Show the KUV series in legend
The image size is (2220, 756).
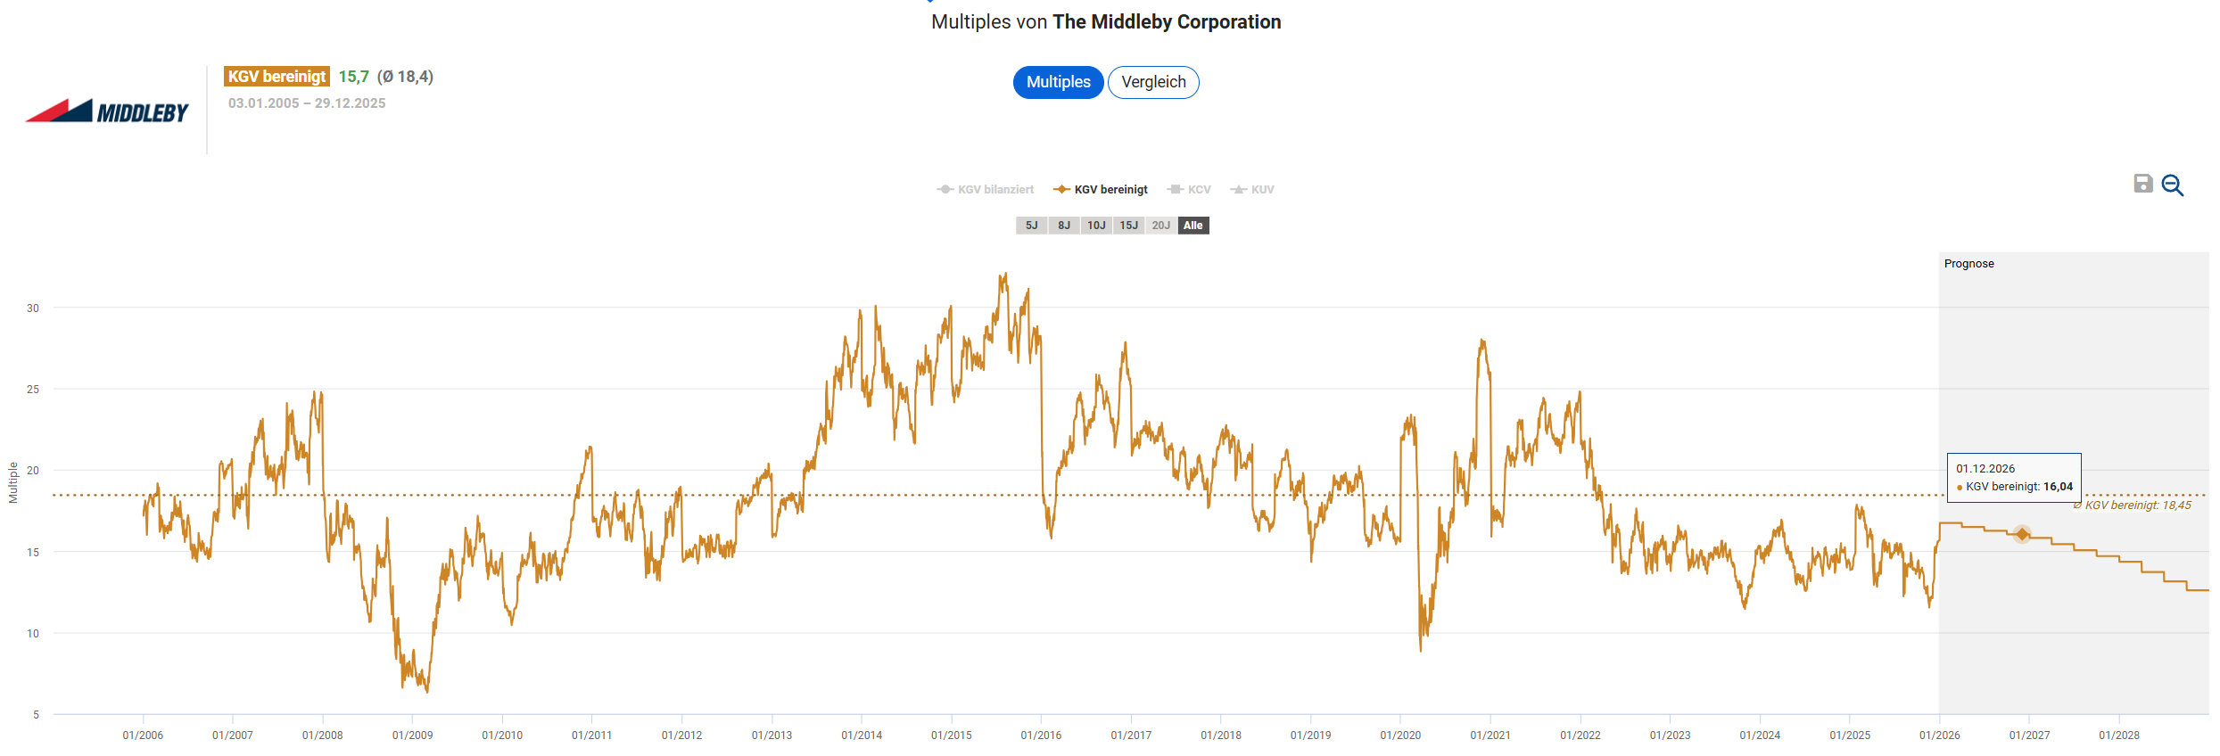1252,190
